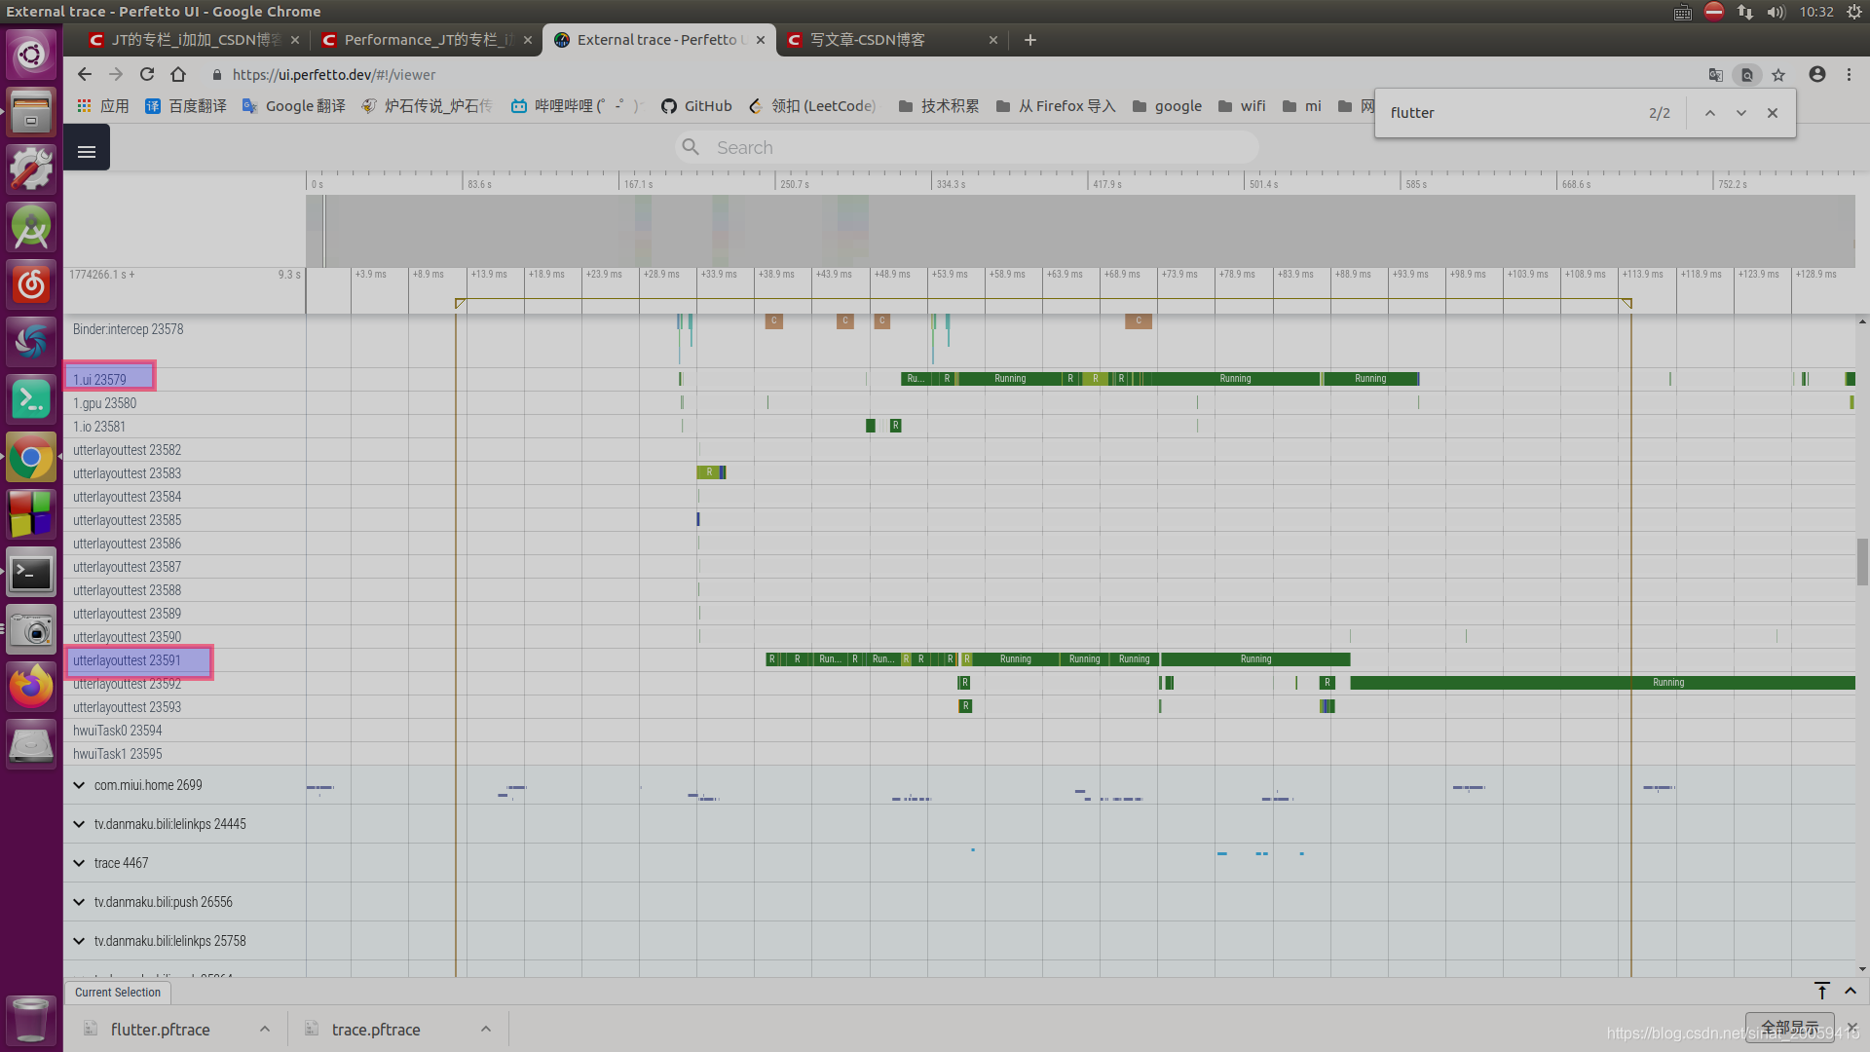Reload the page with the refresh icon
The height and width of the screenshot is (1052, 1870).
coord(147,74)
